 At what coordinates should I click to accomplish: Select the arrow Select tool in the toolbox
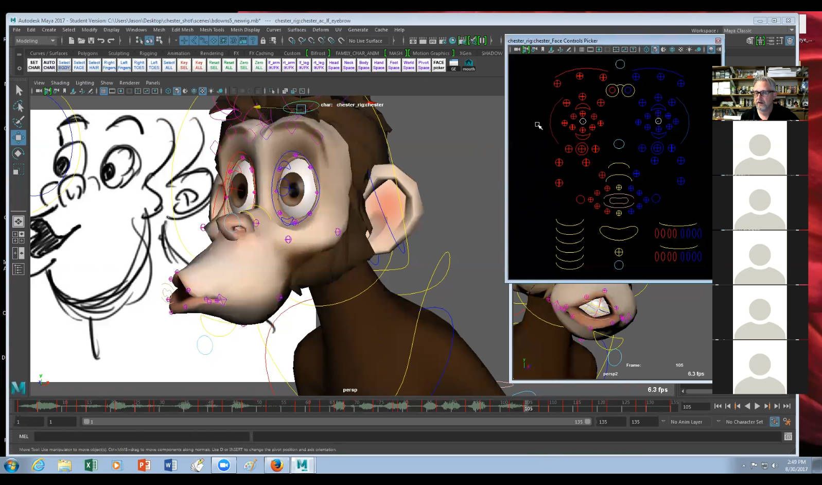point(19,91)
